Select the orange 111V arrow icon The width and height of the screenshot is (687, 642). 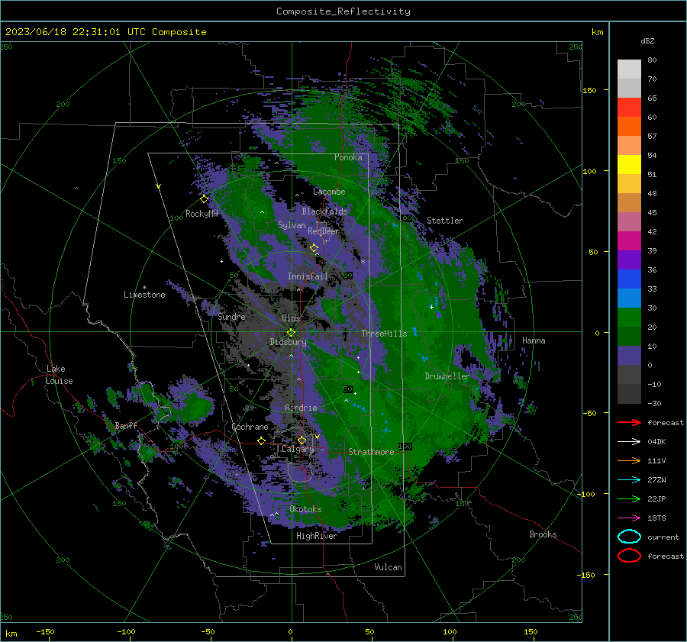(629, 460)
